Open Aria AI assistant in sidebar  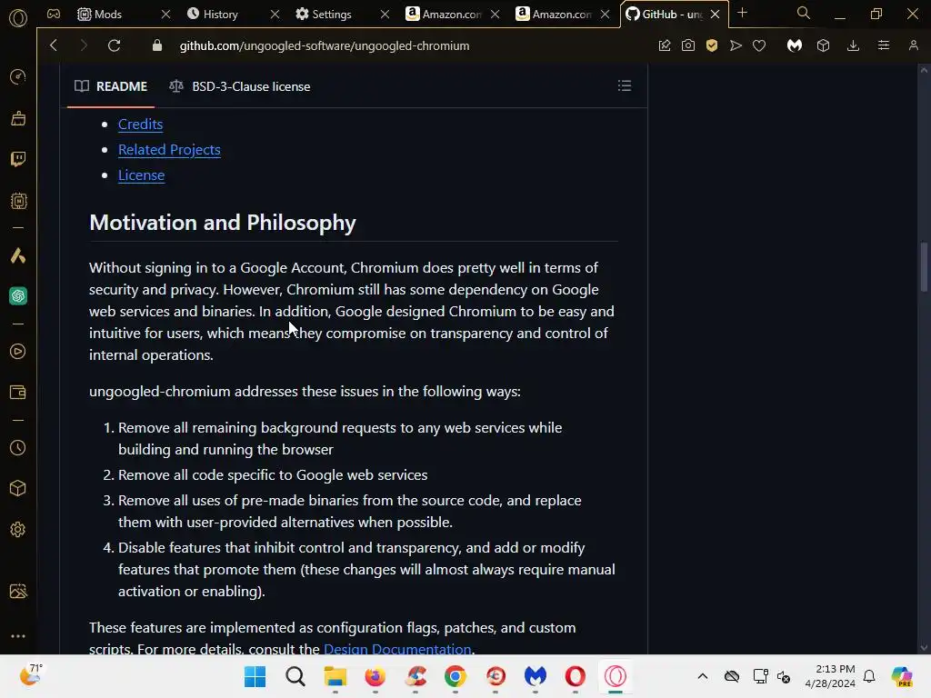click(x=18, y=255)
